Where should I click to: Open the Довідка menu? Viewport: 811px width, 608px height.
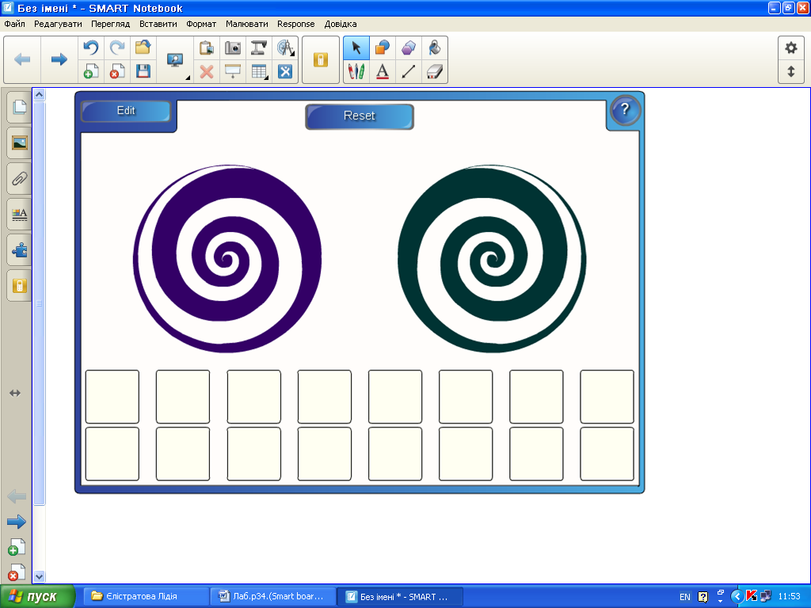pyautogui.click(x=341, y=24)
